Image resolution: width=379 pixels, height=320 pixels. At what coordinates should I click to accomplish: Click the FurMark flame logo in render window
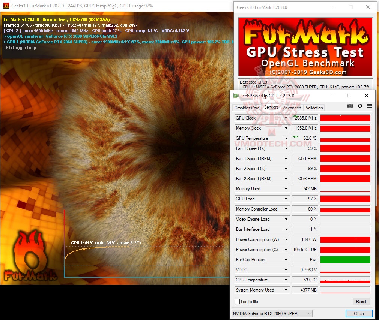[30, 256]
